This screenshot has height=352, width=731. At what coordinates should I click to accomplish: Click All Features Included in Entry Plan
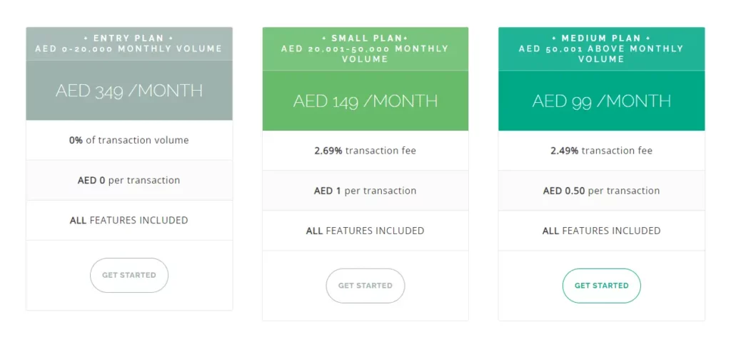coord(129,221)
